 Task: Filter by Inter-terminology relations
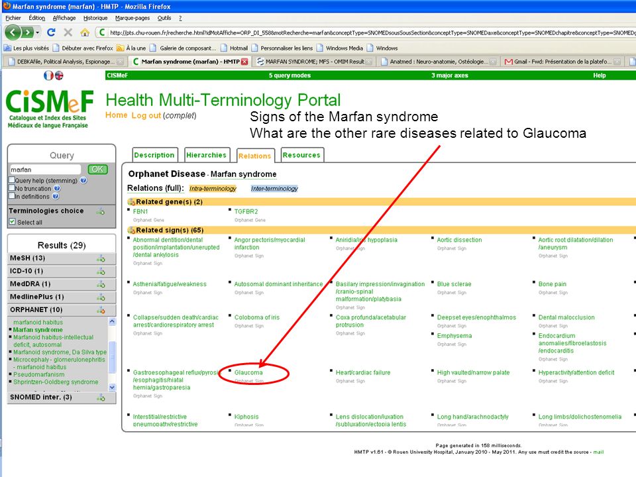tap(274, 189)
